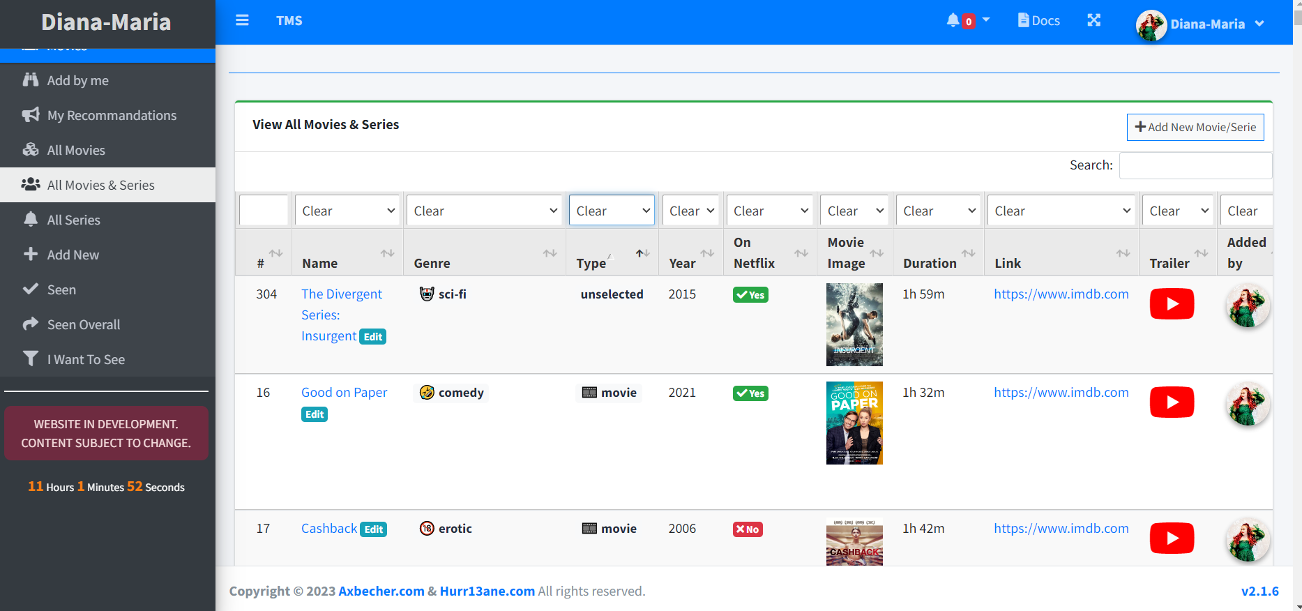Open the Genre filter dropdown
The width and height of the screenshot is (1302, 611).
[485, 211]
